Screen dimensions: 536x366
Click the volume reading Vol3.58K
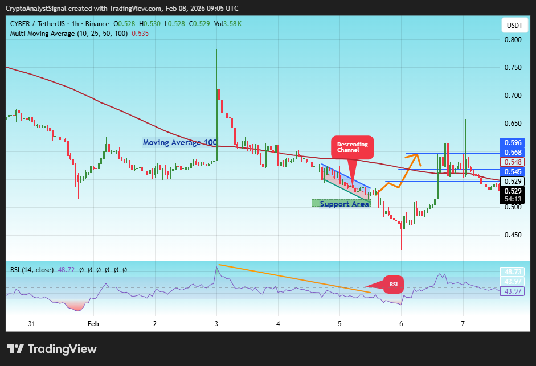(228, 24)
